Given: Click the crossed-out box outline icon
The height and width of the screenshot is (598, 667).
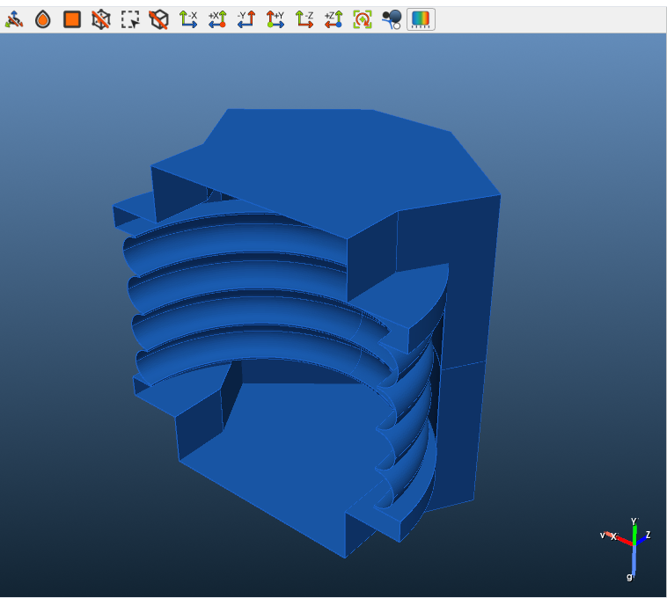Looking at the screenshot, I should click(159, 19).
